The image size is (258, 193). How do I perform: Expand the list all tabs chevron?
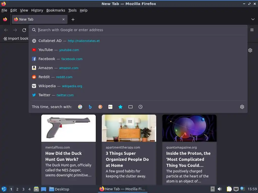coord(253,19)
